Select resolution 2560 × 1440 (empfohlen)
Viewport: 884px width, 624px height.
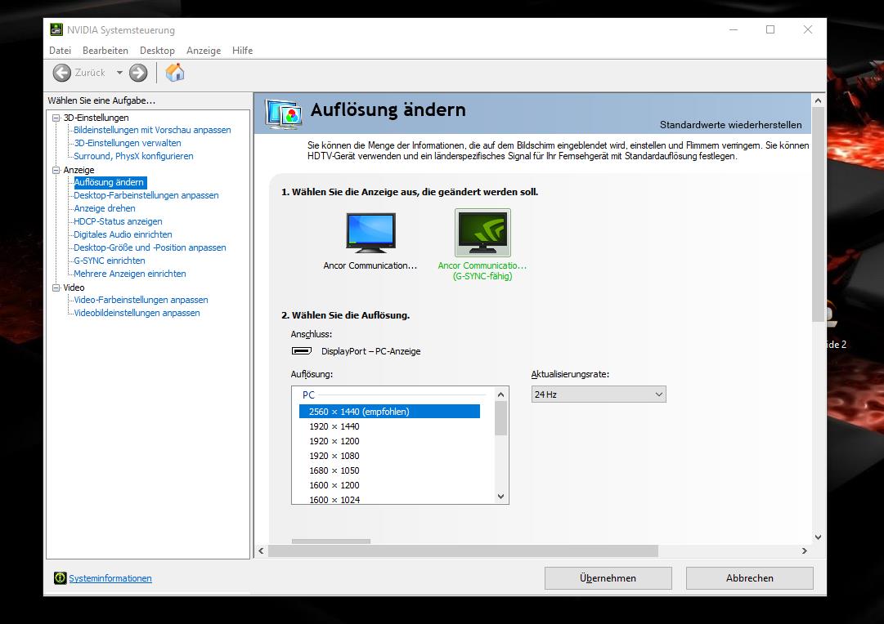point(389,412)
